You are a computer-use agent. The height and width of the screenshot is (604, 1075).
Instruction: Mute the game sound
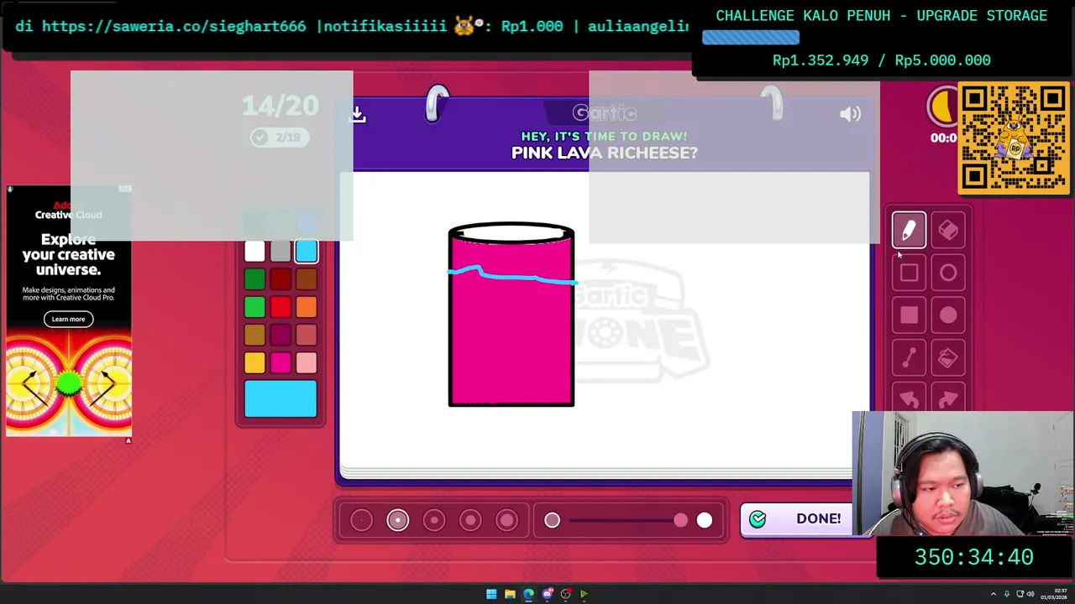(850, 114)
